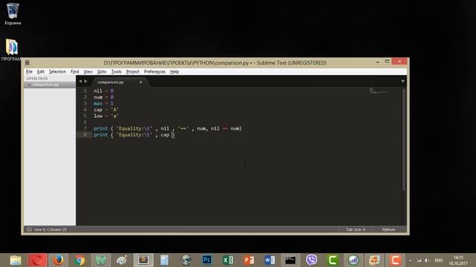Click line number 7 in the gutter
This screenshot has height=267, width=476.
(x=85, y=128)
